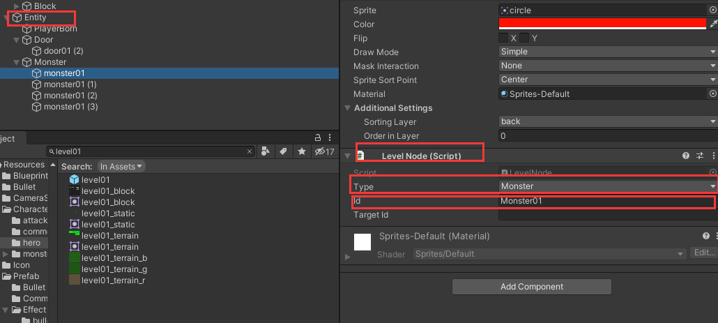The height and width of the screenshot is (323, 718).
Task: Open the Type dropdown showing Monster
Action: click(608, 186)
